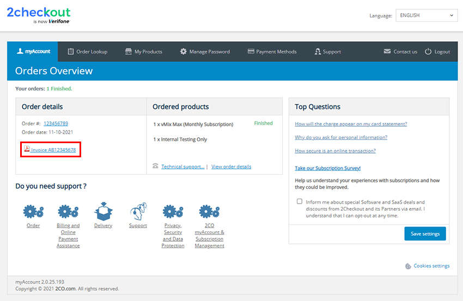Click the PDF icon beside Invoice AB12345678
Image resolution: width=463 pixels, height=301 pixels.
[x=27, y=149]
